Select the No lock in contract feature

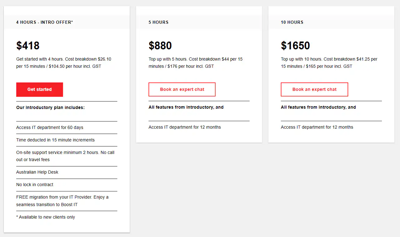pos(35,185)
